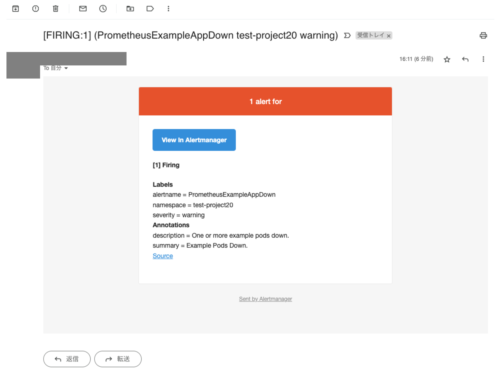This screenshot has width=497, height=371.
Task: Print the email using the printer icon
Action: click(483, 36)
